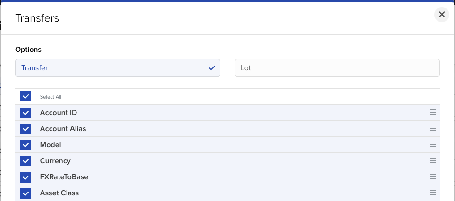Disable the Model field checkbox
The width and height of the screenshot is (455, 201).
coord(25,145)
